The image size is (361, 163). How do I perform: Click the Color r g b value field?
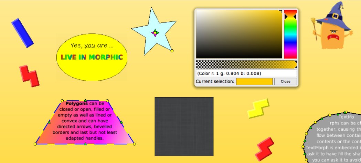246,73
